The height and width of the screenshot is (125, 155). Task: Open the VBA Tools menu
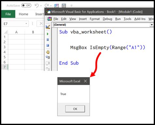point(128,19)
